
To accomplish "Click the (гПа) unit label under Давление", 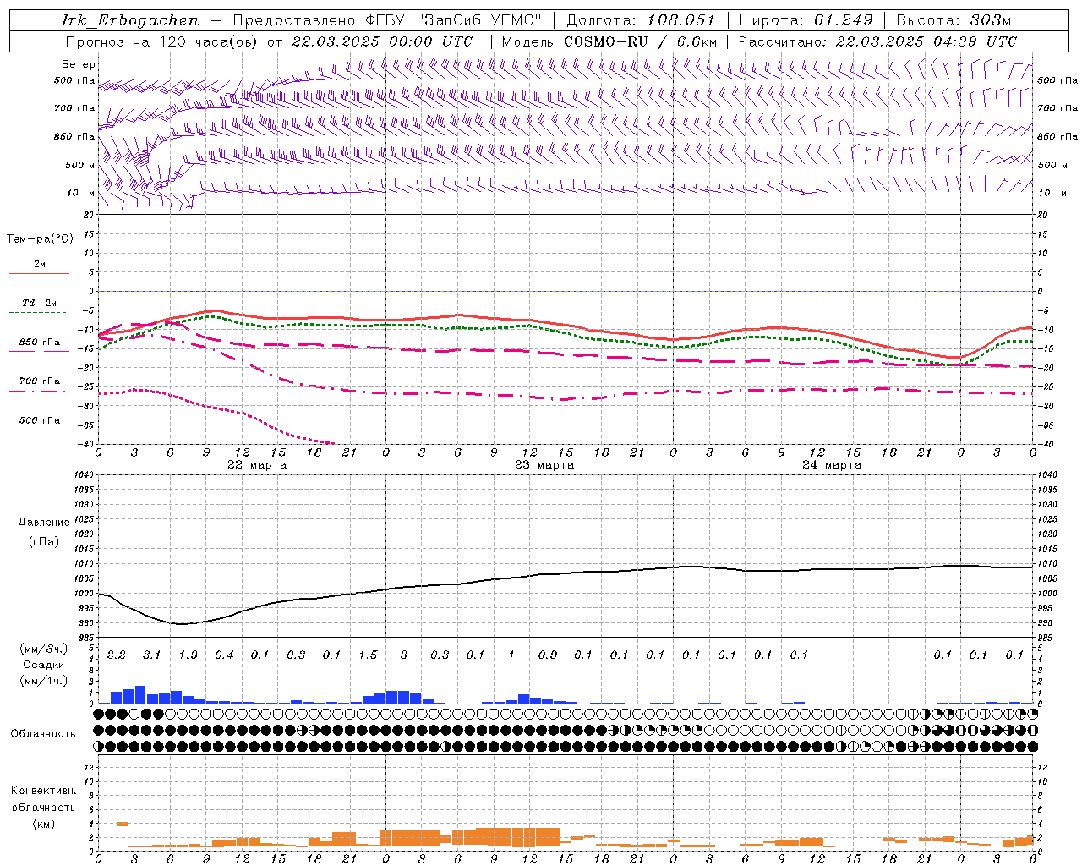I will tap(44, 541).
